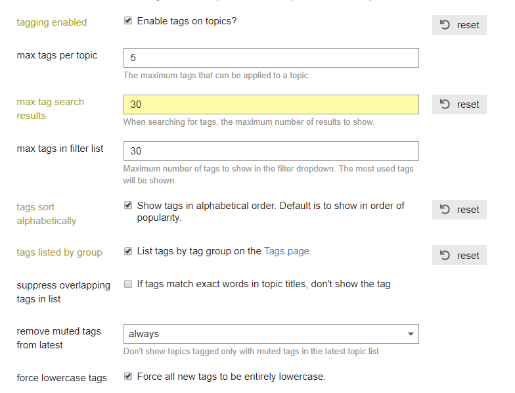Select the 'max tag search results' label
This screenshot has width=515, height=393.
pos(50,109)
